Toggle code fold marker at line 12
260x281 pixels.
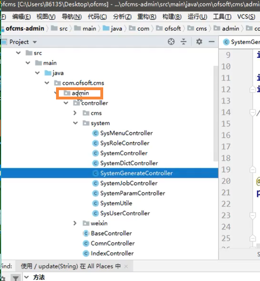(x=252, y=89)
